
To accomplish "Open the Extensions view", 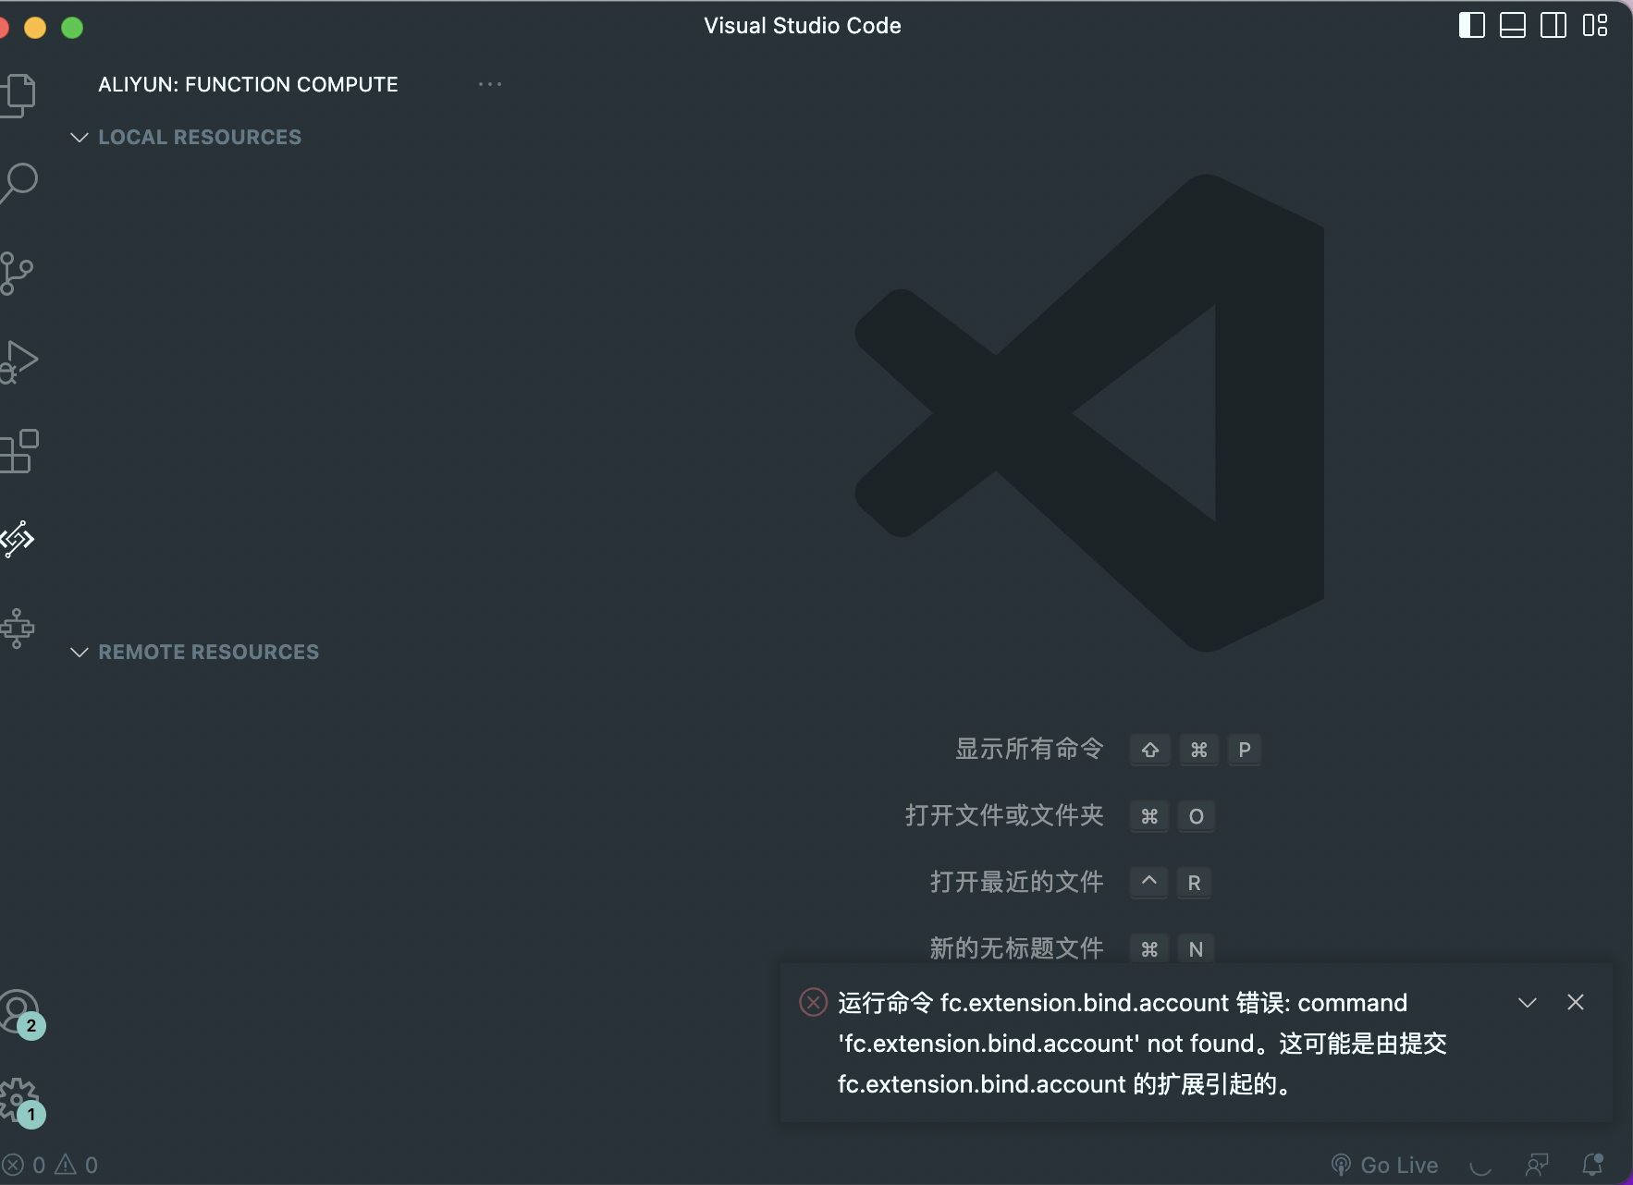I will [x=18, y=452].
